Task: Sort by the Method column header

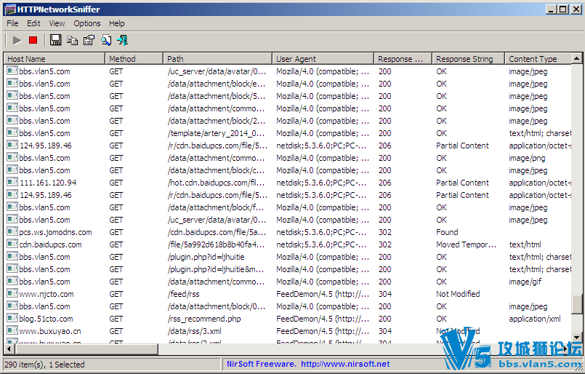Action: pyautogui.click(x=134, y=59)
